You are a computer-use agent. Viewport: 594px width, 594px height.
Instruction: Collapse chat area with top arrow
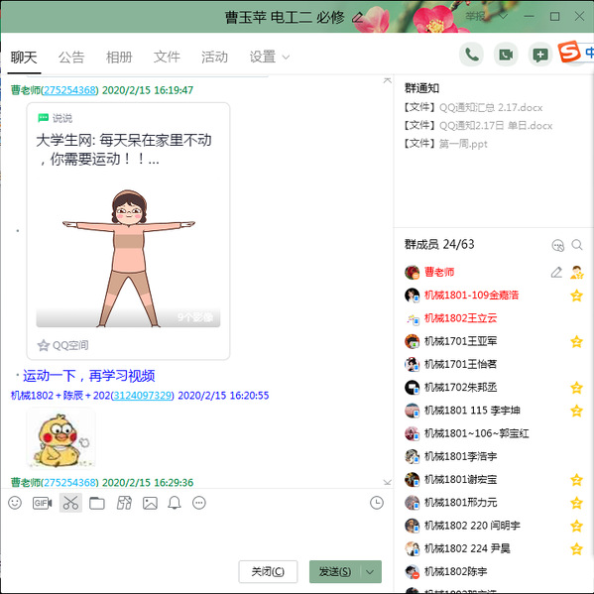387,80
